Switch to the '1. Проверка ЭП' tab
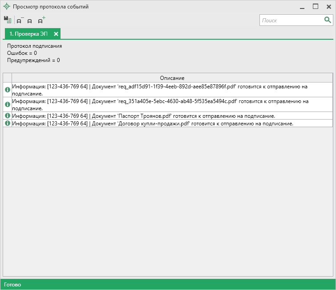This screenshot has width=336, height=290. (x=28, y=34)
